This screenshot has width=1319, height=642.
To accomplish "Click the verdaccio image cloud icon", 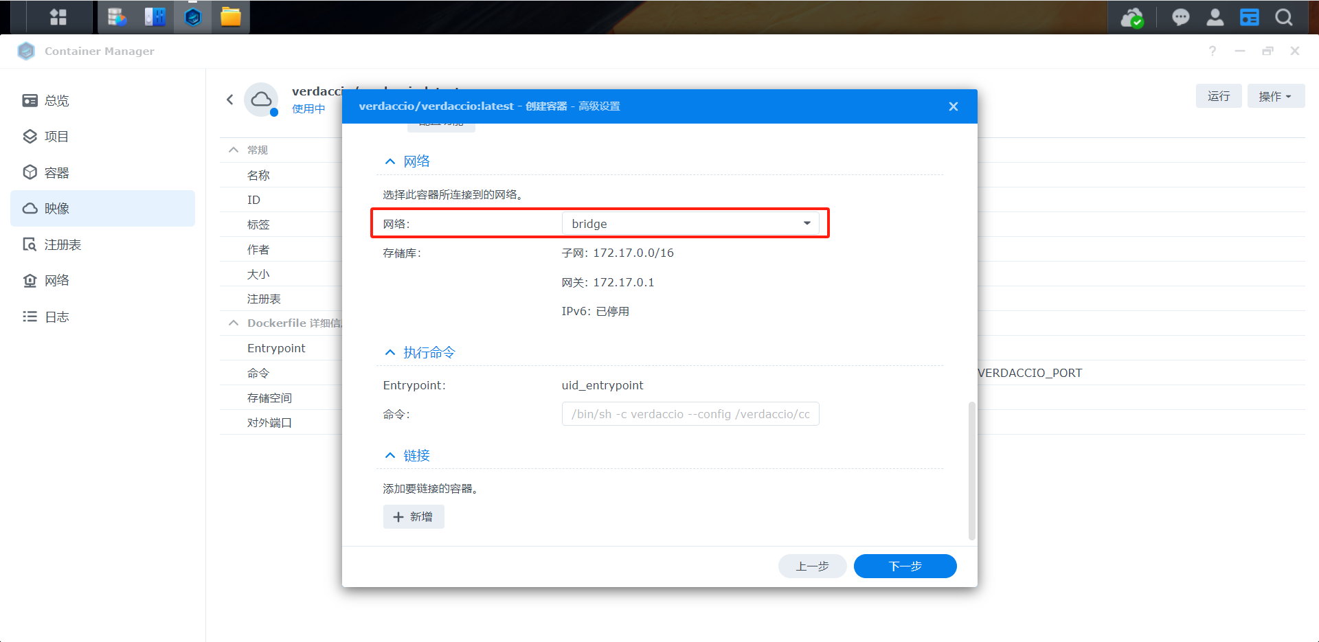I will 261,100.
